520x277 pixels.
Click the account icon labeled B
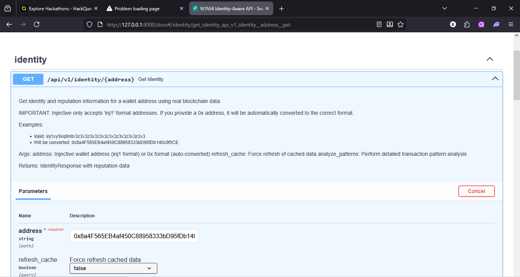point(453,24)
